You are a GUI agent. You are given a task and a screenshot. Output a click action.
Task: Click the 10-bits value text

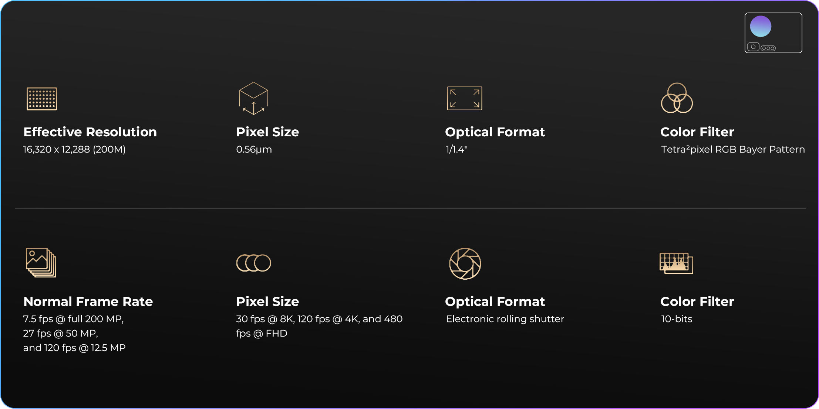click(x=677, y=319)
